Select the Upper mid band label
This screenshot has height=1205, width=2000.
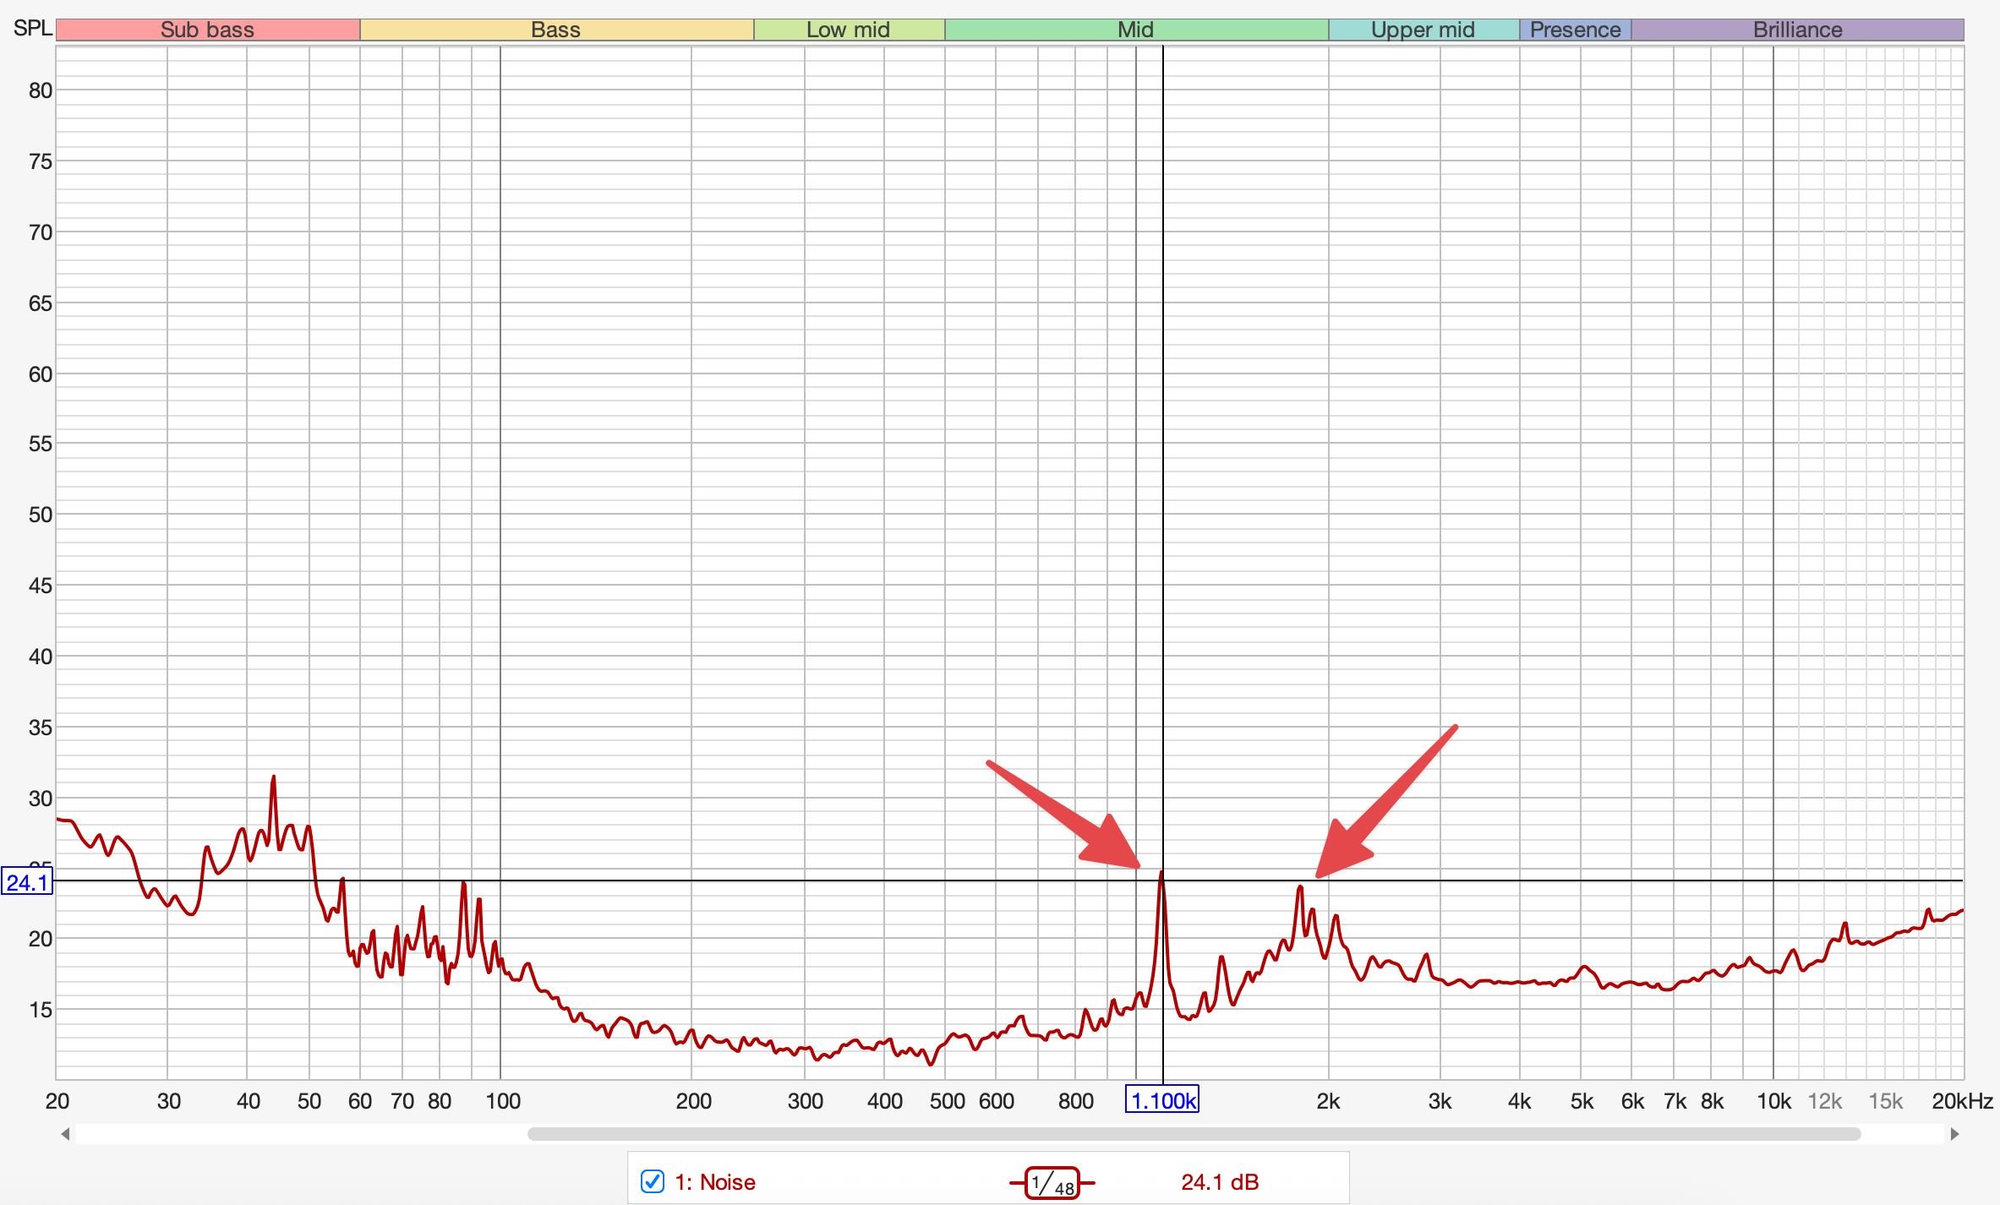[1423, 30]
